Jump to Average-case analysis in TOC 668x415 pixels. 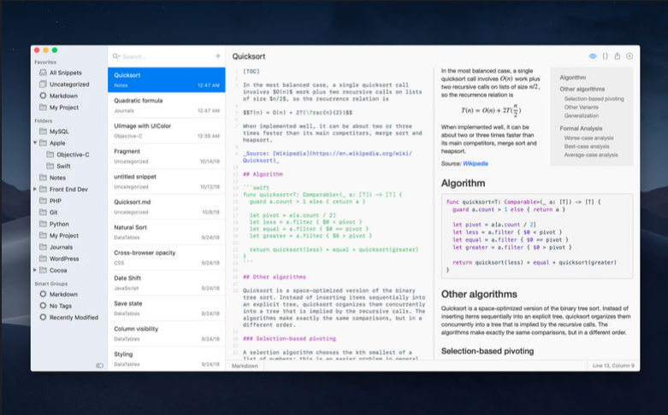[x=591, y=155]
